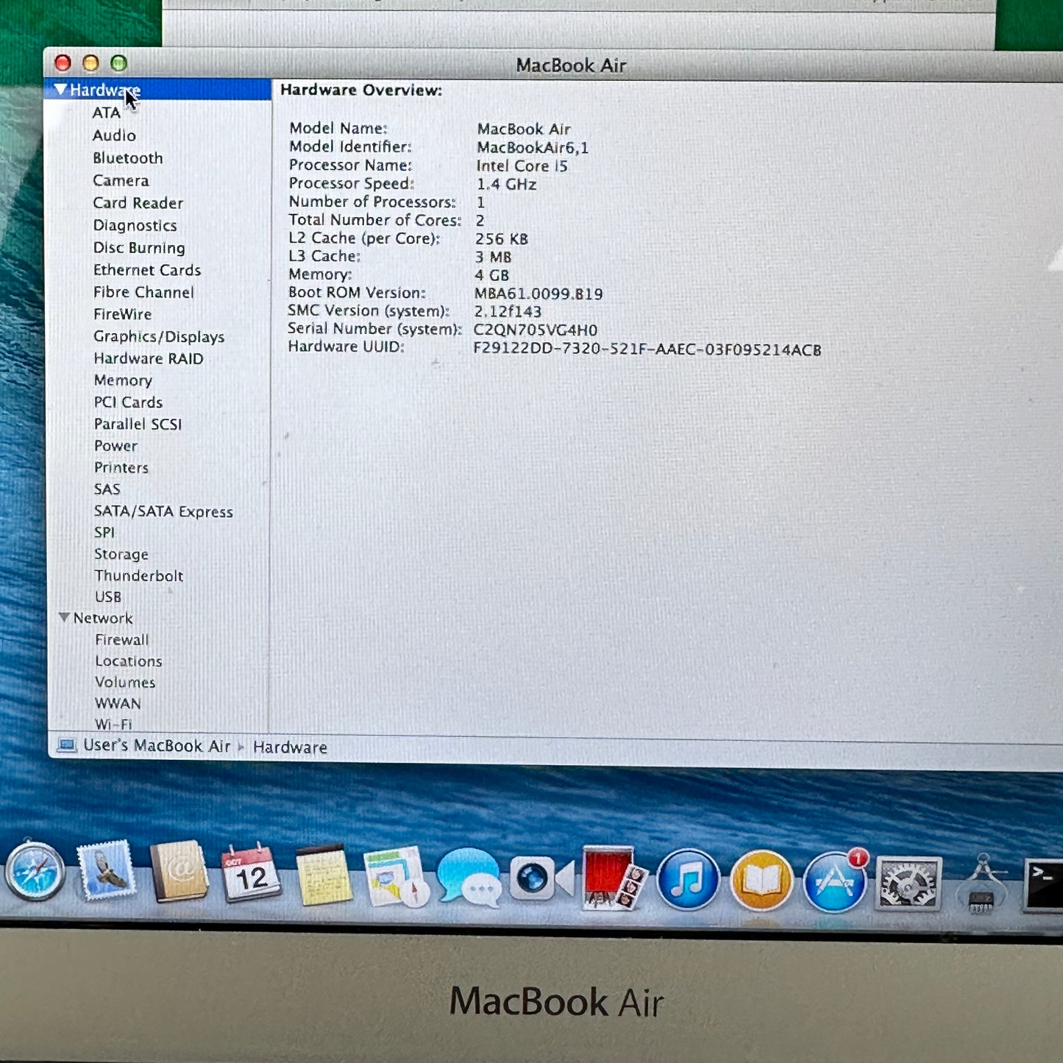Select Disc Burning entry
This screenshot has width=1063, height=1063.
point(139,248)
